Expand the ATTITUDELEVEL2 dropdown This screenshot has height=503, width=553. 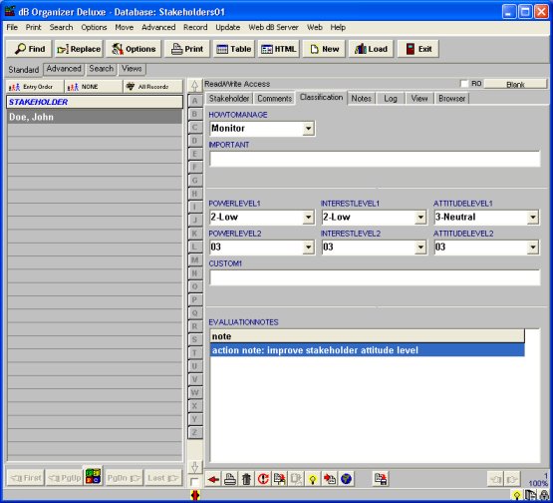(x=533, y=247)
